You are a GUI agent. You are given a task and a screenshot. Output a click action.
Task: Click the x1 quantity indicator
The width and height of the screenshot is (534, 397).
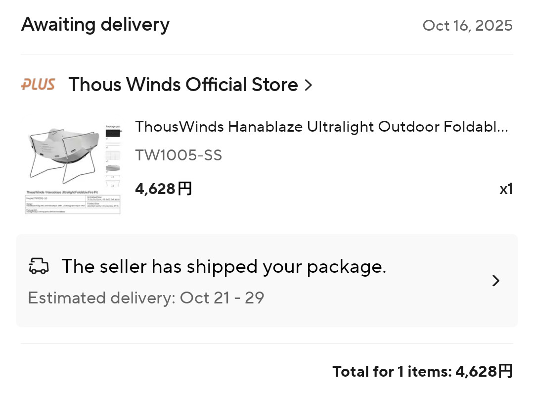coord(506,189)
